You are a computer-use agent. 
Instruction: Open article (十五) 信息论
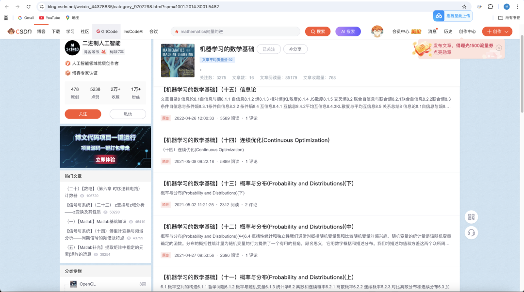pos(209,90)
